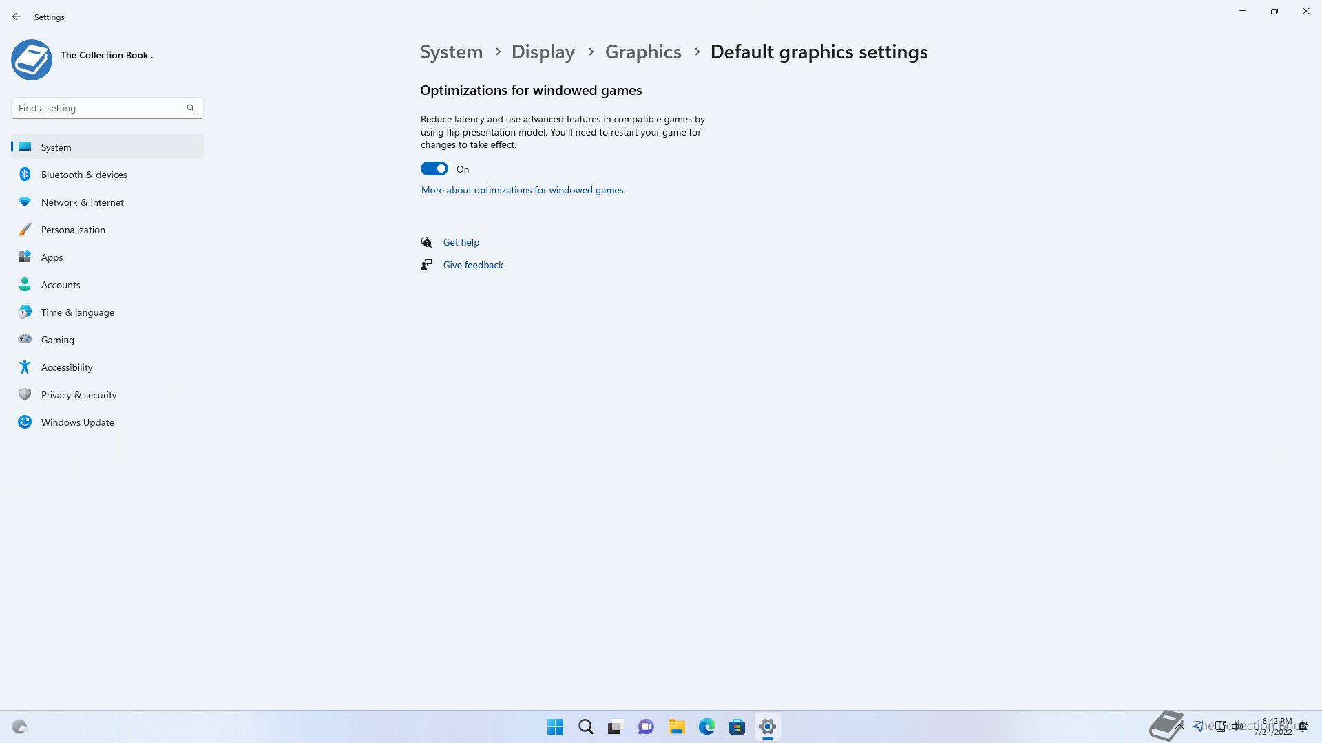1322x743 pixels.
Task: Open Time & language settings
Action: (107, 312)
